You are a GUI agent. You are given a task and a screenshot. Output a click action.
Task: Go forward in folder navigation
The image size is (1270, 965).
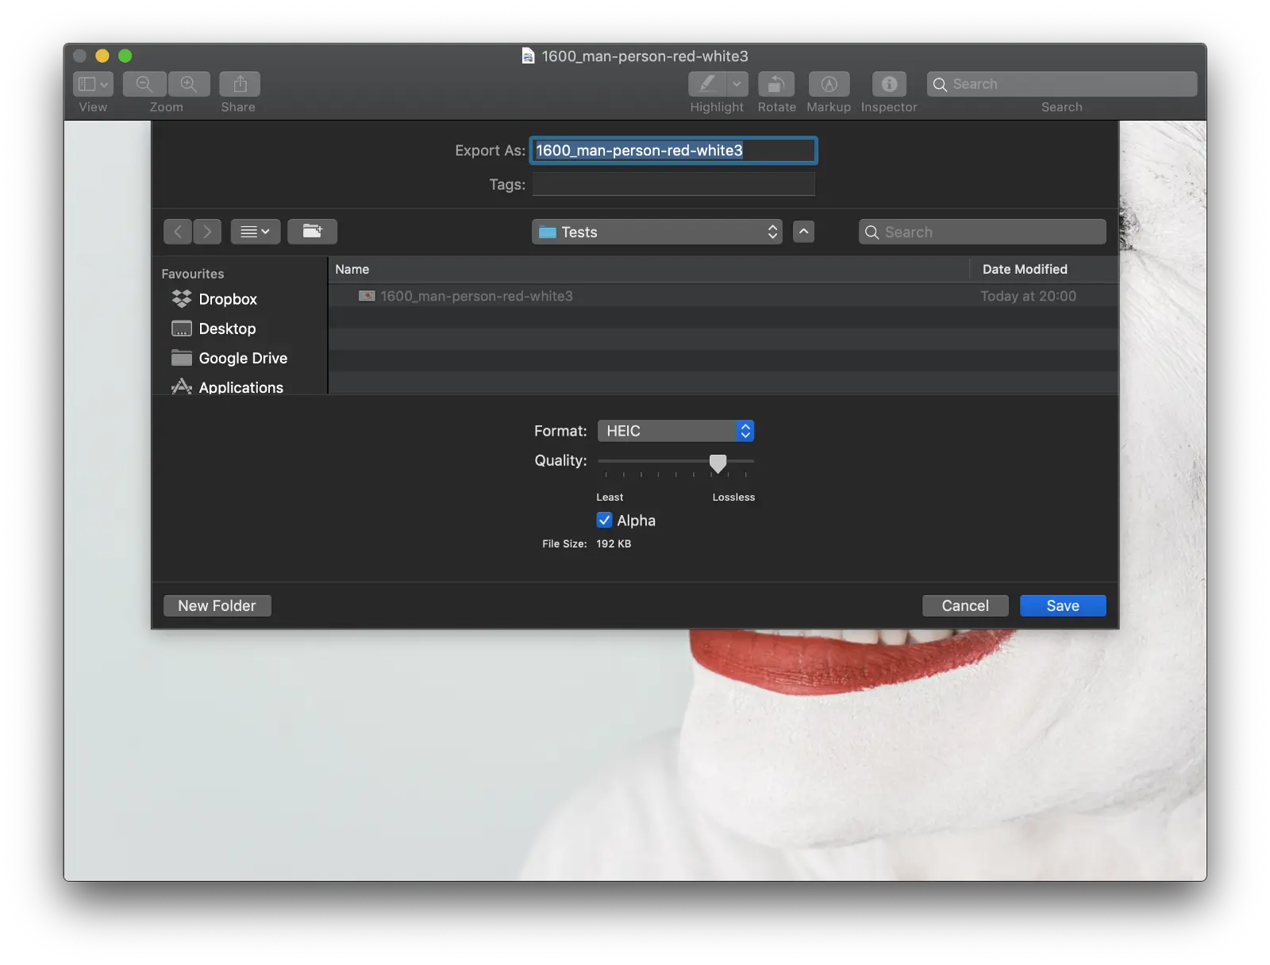click(207, 232)
